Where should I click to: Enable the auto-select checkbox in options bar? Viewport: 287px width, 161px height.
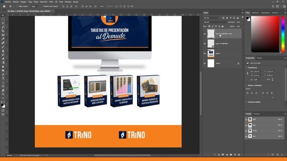(17, 6)
